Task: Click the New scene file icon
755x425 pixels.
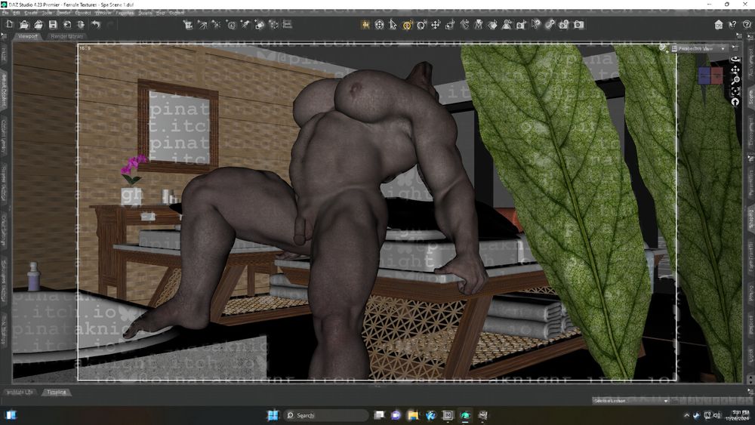Action: tap(10, 24)
